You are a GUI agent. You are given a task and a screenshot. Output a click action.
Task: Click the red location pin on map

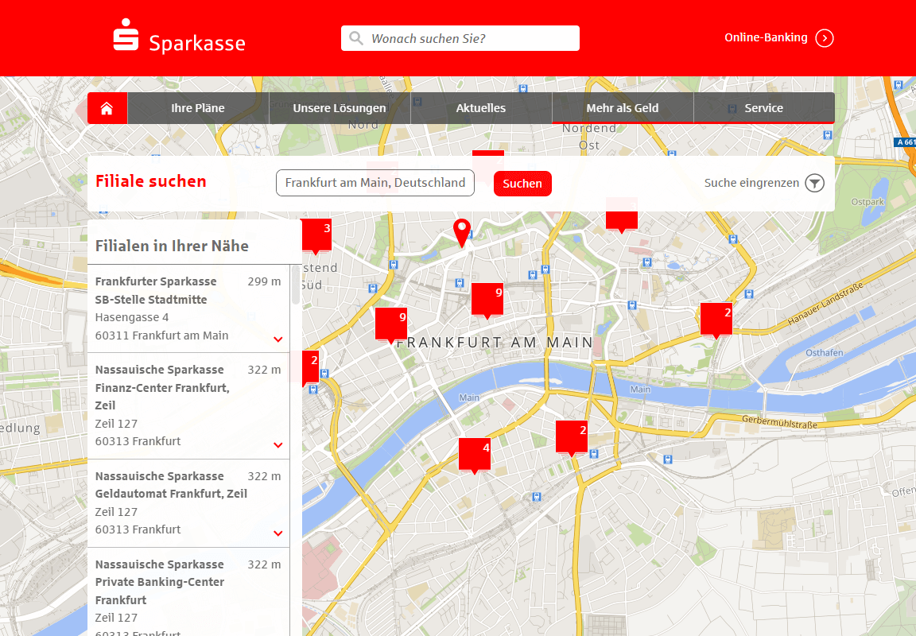(x=461, y=233)
